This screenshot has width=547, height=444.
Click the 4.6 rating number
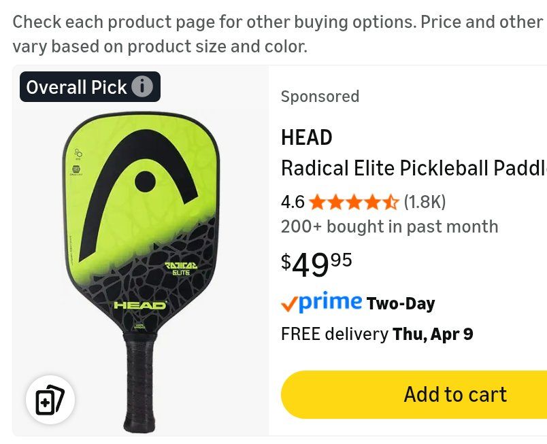293,202
